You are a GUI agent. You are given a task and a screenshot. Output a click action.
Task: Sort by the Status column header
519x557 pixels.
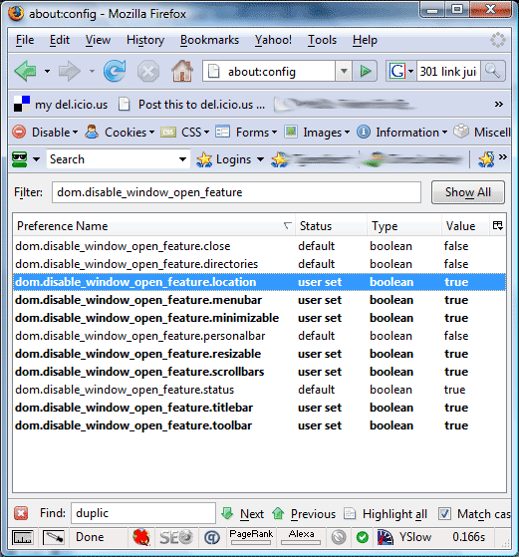[331, 226]
